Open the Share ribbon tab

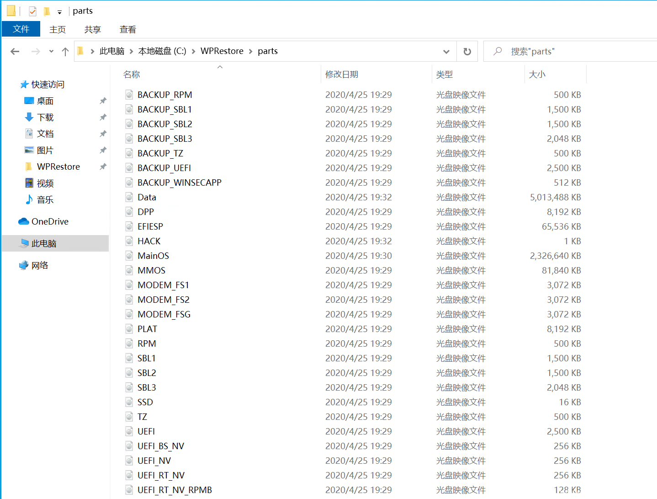coord(92,30)
